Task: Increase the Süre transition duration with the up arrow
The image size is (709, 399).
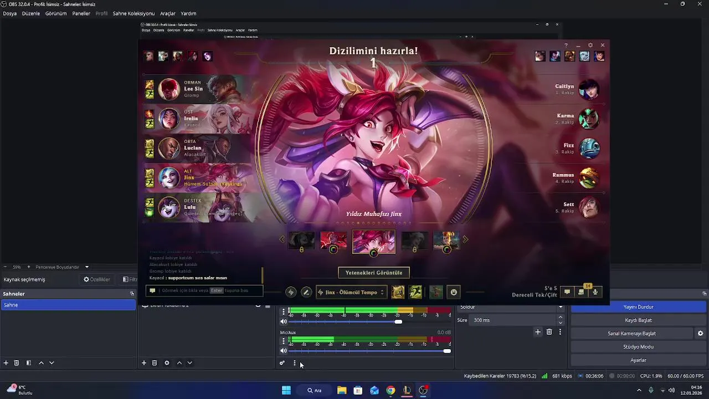Action: (x=561, y=318)
